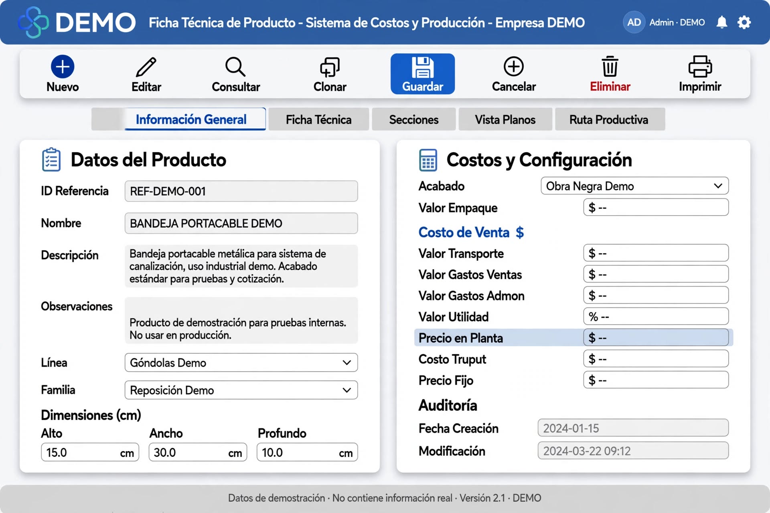The image size is (770, 513).
Task: Switch to the Ficha Técnica tab
Action: (319, 119)
